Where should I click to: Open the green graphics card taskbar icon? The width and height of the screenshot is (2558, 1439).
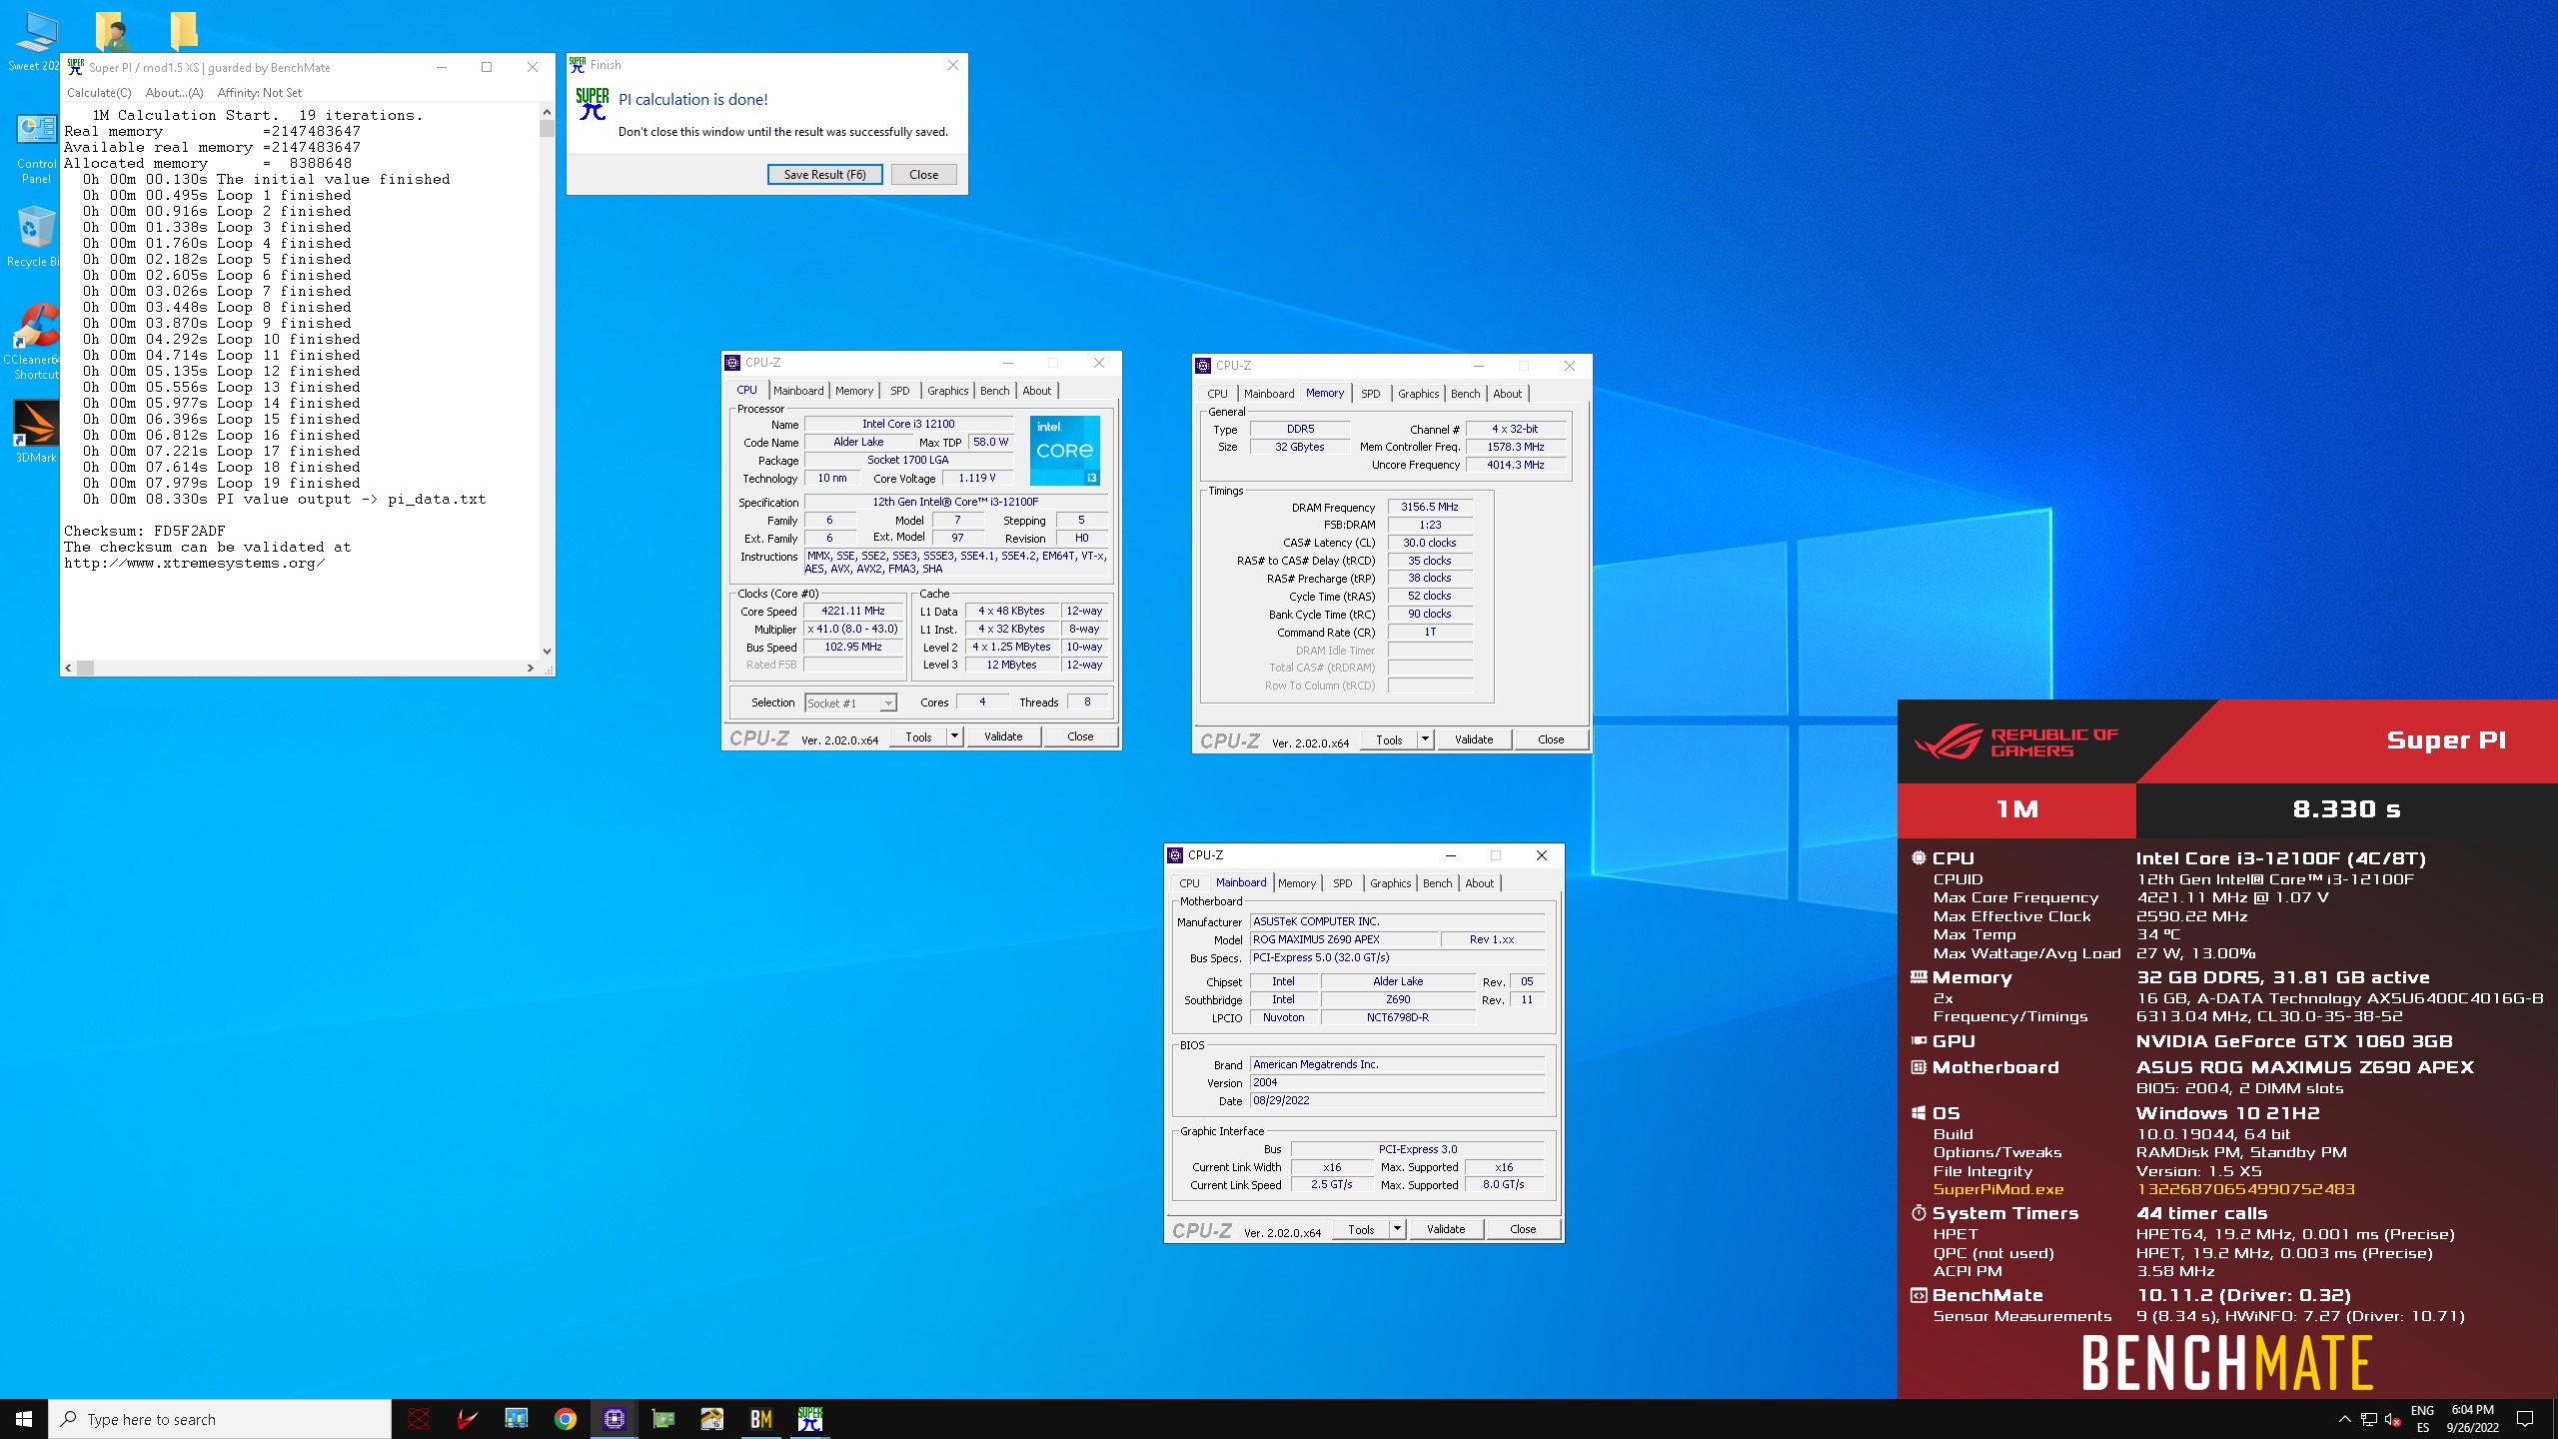coord(663,1419)
